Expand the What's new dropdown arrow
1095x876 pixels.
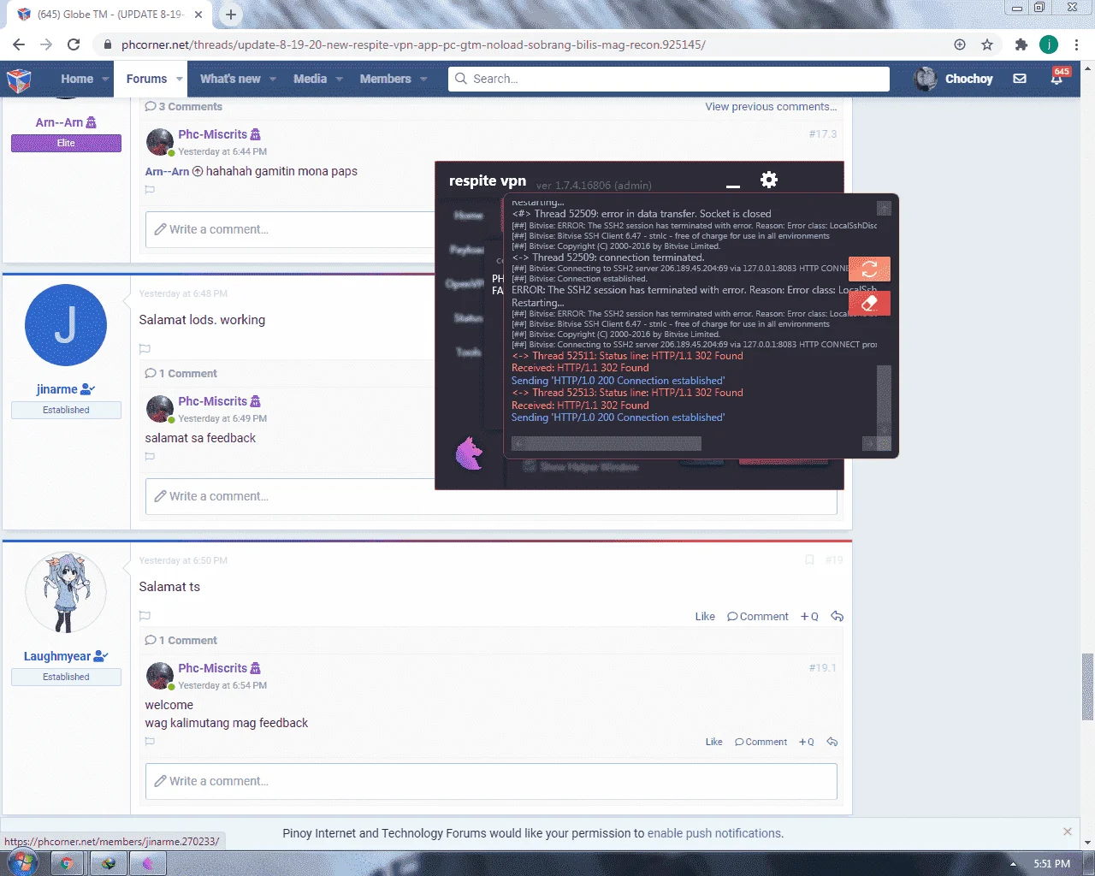(x=273, y=79)
